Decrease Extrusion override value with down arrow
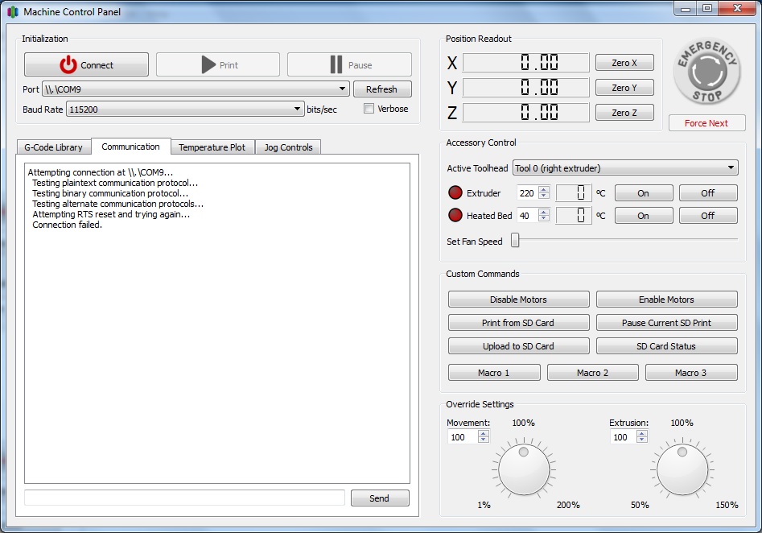Image resolution: width=762 pixels, height=533 pixels. tap(642, 440)
